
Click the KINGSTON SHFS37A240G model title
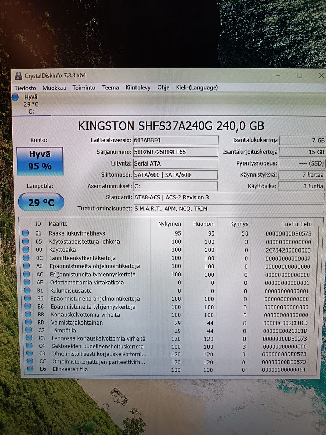(x=171, y=126)
